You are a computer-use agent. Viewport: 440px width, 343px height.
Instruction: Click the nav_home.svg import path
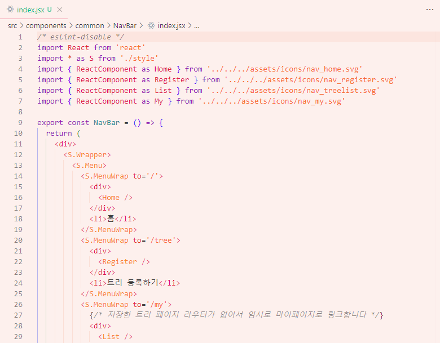(x=285, y=69)
